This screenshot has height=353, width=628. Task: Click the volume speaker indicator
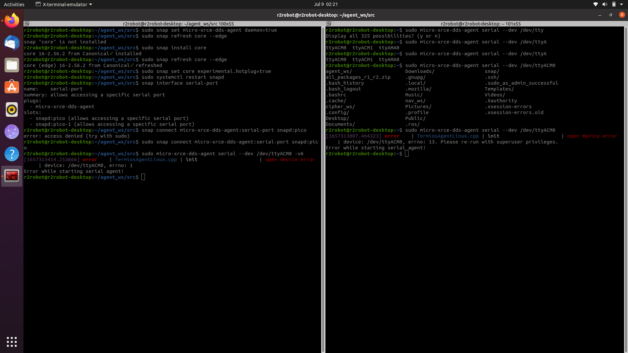tap(605, 4)
